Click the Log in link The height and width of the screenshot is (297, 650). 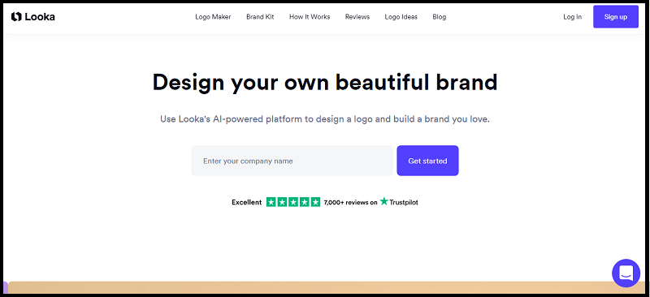[572, 17]
